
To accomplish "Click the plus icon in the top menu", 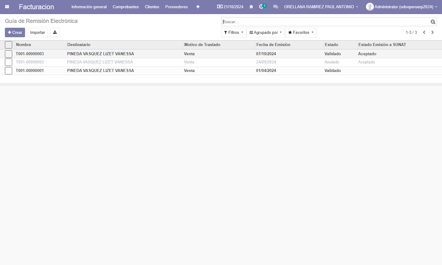I will point(198,7).
